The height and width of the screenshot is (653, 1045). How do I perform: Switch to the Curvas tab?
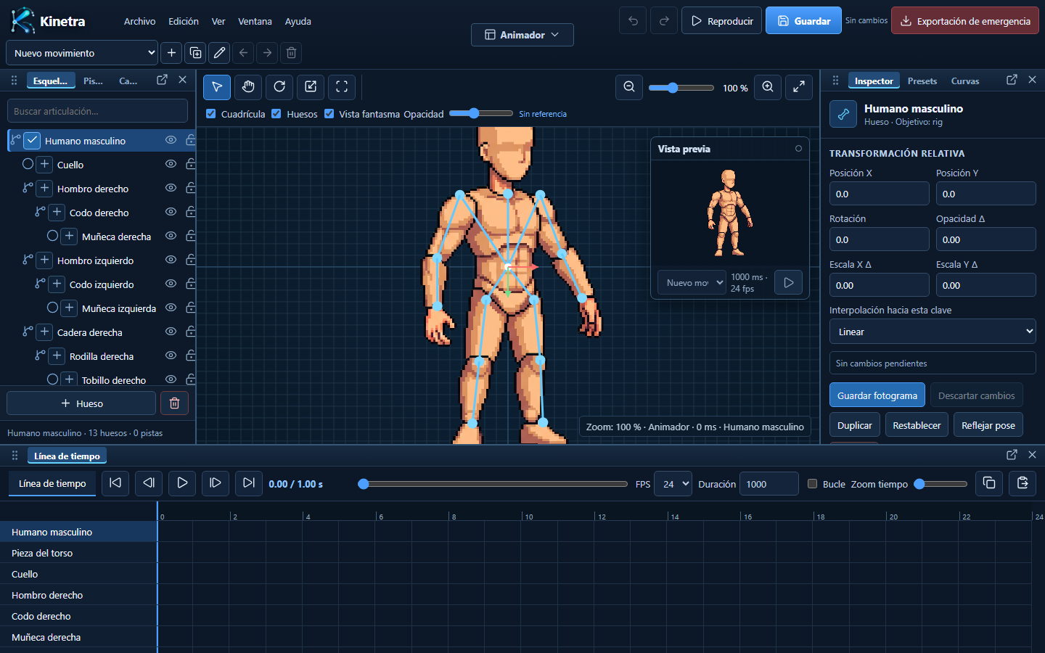pos(965,81)
